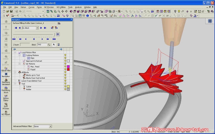Screen dimensions: 215x134
Task: Click the icon beside the procedure name
Action: coord(59,23)
